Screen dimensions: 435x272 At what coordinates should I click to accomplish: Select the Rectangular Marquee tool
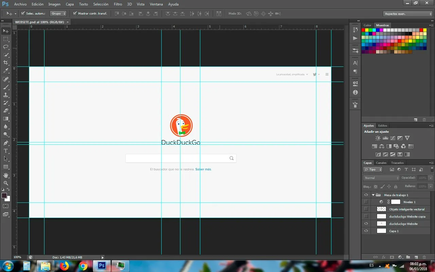pos(6,39)
